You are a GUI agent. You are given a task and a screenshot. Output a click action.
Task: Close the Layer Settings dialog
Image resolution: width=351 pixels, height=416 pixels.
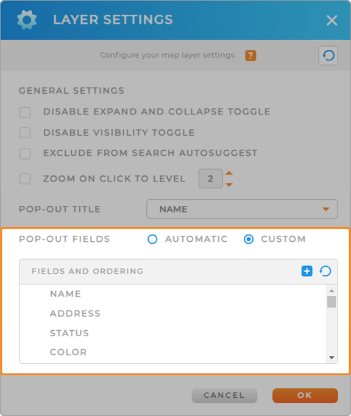point(331,21)
